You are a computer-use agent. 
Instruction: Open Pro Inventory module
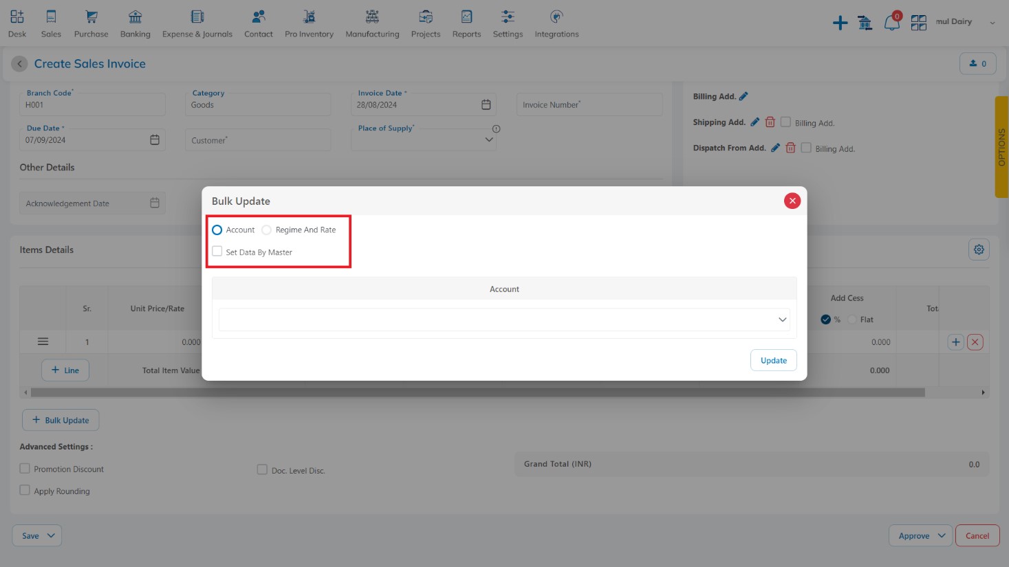[309, 23]
